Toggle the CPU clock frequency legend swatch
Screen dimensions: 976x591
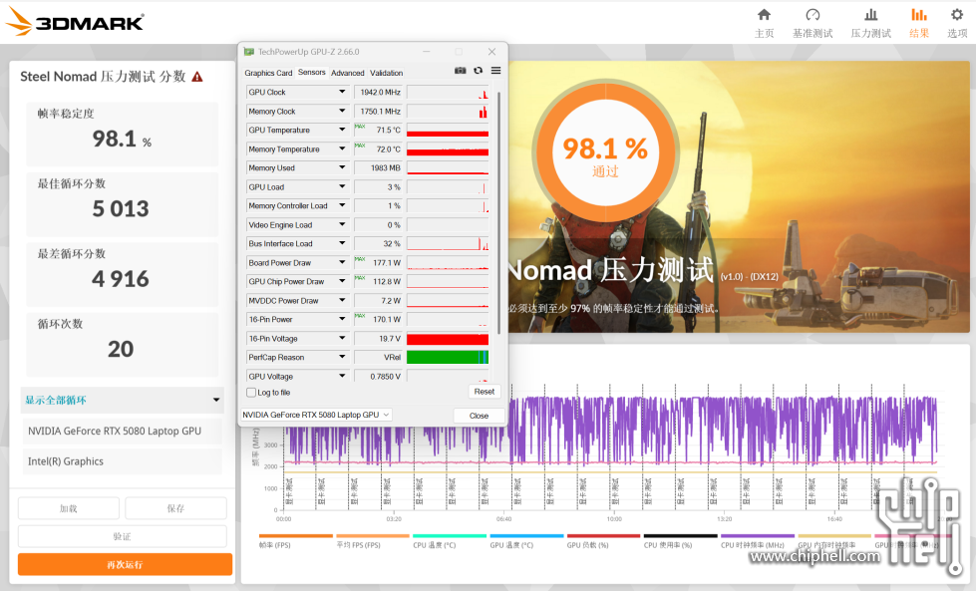758,535
